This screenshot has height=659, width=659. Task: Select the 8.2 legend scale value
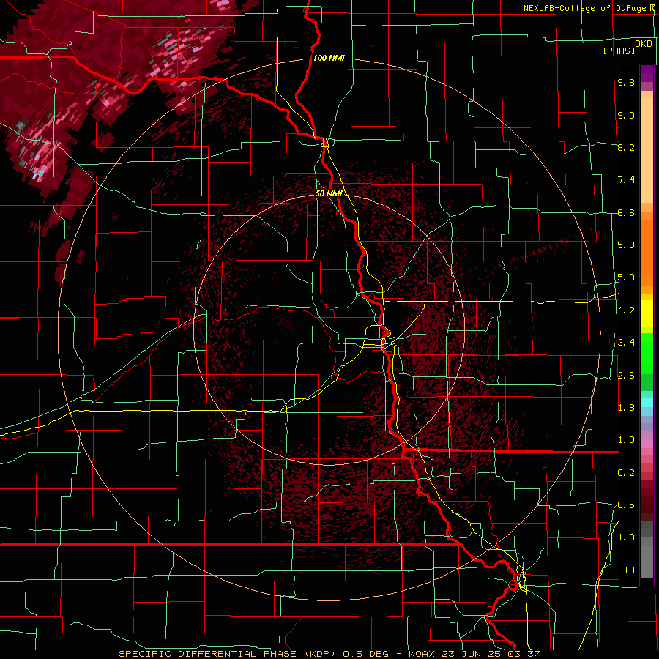[x=626, y=147]
